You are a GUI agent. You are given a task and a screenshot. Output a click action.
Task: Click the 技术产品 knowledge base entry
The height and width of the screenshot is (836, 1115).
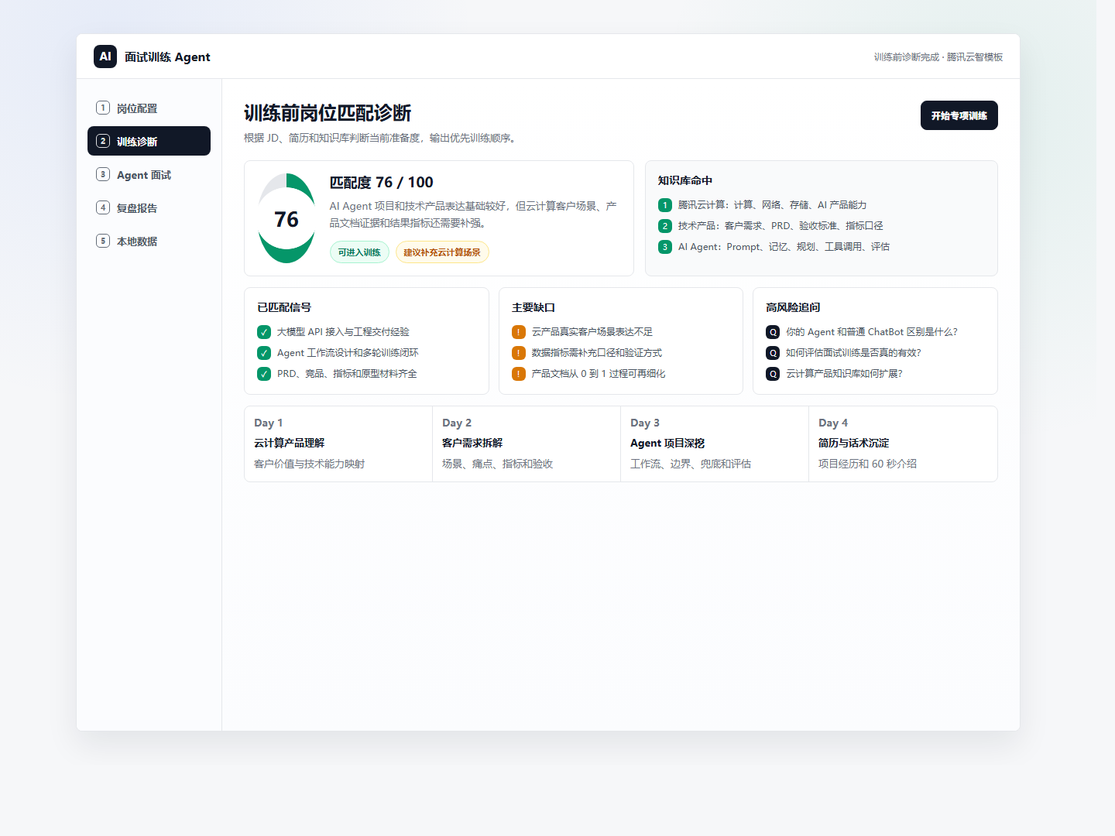780,226
